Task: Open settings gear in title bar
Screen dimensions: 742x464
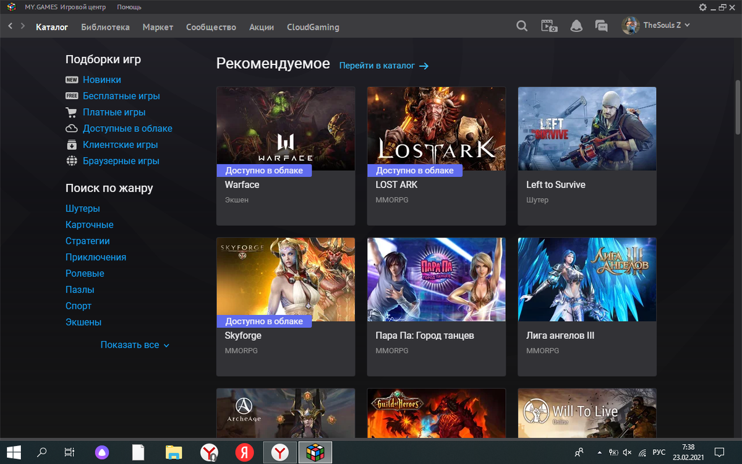Action: click(702, 7)
